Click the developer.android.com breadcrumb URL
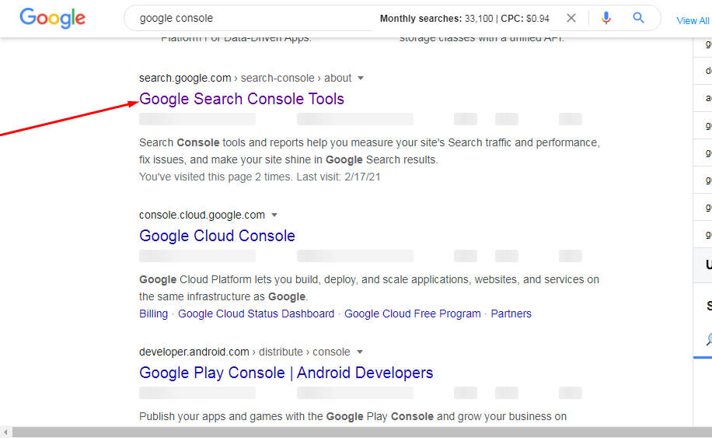 (194, 352)
